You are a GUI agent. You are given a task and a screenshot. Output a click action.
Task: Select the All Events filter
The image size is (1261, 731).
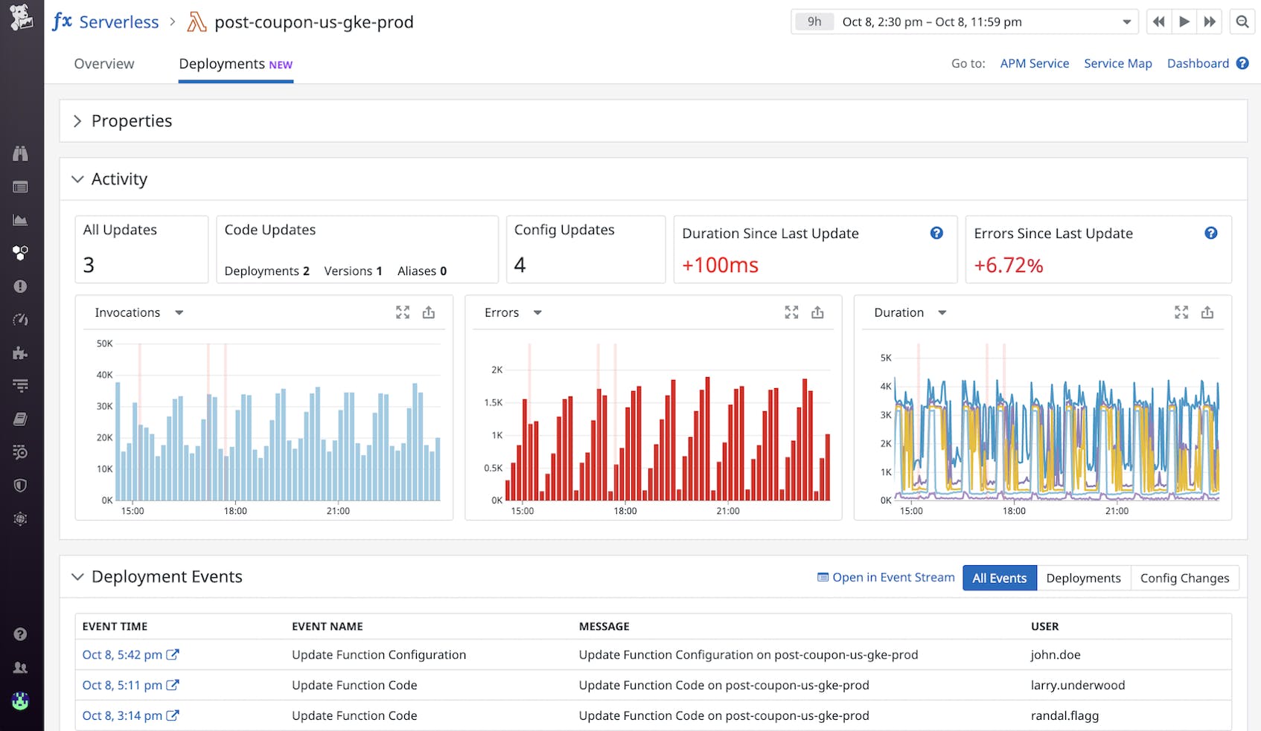click(999, 578)
